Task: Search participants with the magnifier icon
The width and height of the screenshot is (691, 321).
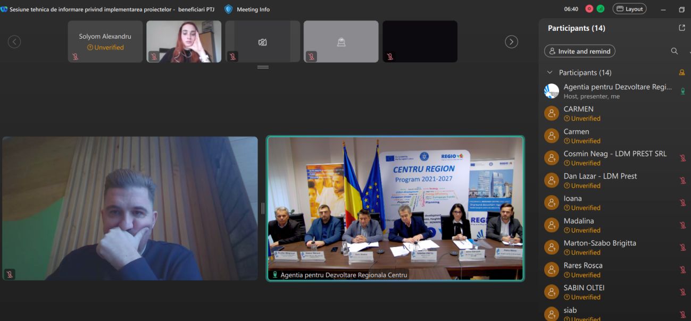Action: click(674, 51)
